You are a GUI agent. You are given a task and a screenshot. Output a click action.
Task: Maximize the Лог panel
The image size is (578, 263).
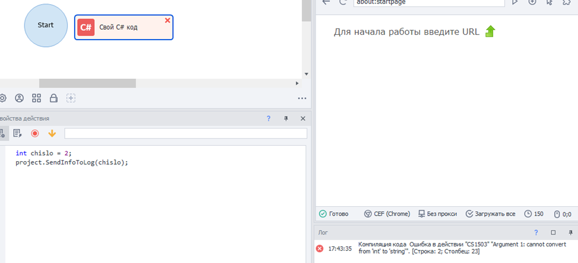[553, 232]
